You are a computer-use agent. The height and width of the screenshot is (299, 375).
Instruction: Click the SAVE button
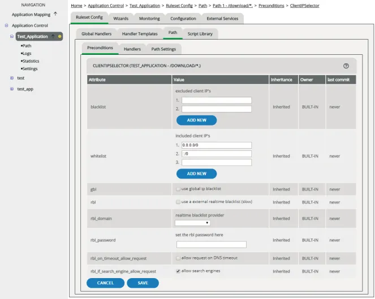143,283
